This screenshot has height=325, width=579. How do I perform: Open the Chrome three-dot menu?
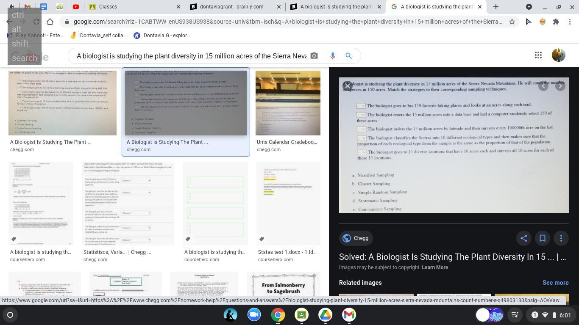570,22
